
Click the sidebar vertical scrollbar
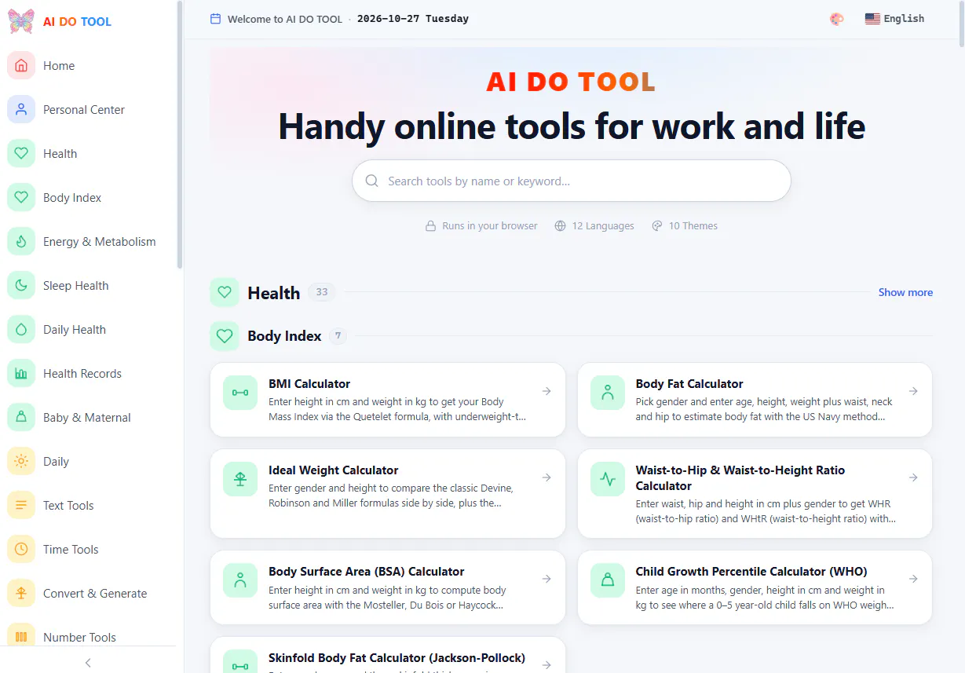click(x=180, y=135)
